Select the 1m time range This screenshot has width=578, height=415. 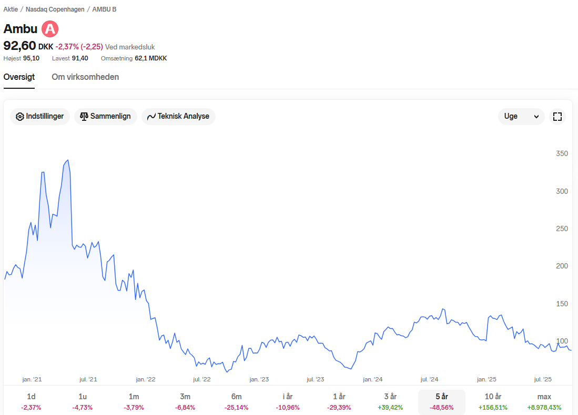(x=134, y=401)
